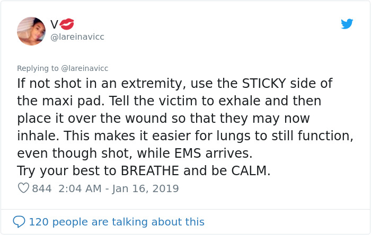This screenshot has height=235, width=371.
Task: Click the Twitter bird logo
Action: click(x=347, y=24)
